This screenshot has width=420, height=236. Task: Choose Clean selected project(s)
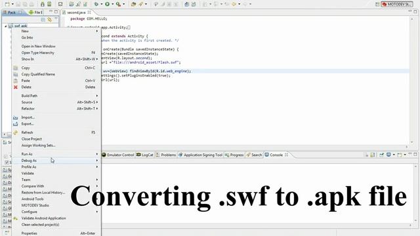(57, 225)
